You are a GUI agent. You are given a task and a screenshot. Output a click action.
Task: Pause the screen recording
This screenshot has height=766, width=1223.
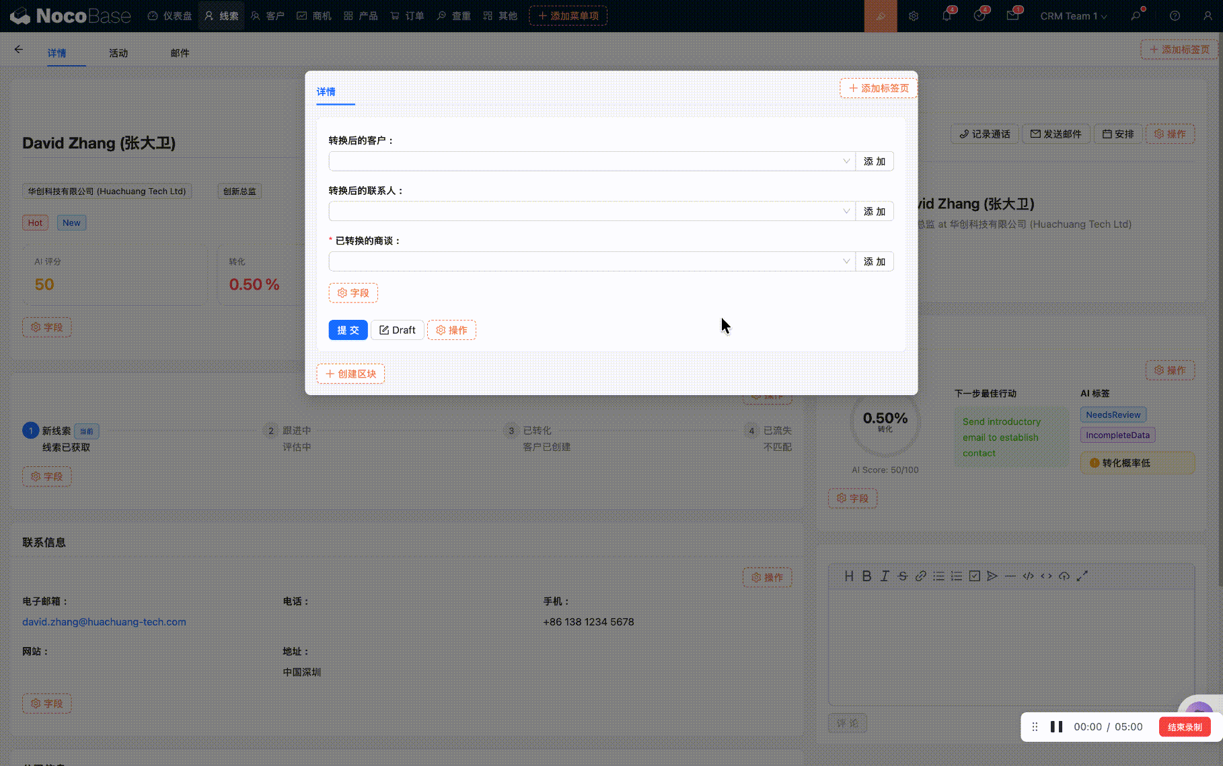pyautogui.click(x=1056, y=727)
